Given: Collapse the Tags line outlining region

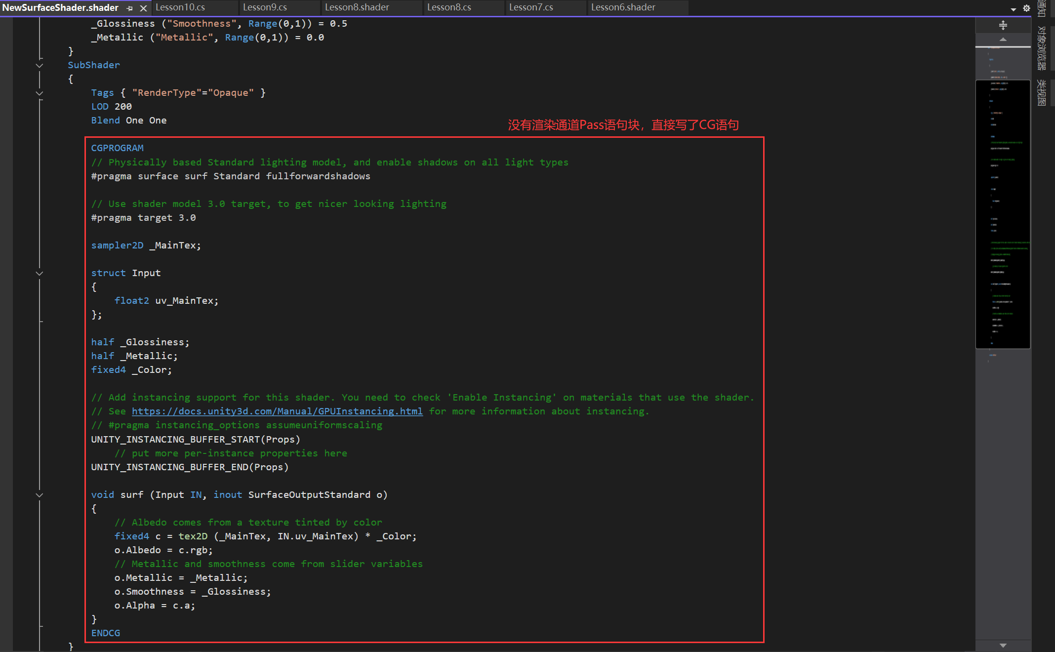Looking at the screenshot, I should (x=40, y=93).
